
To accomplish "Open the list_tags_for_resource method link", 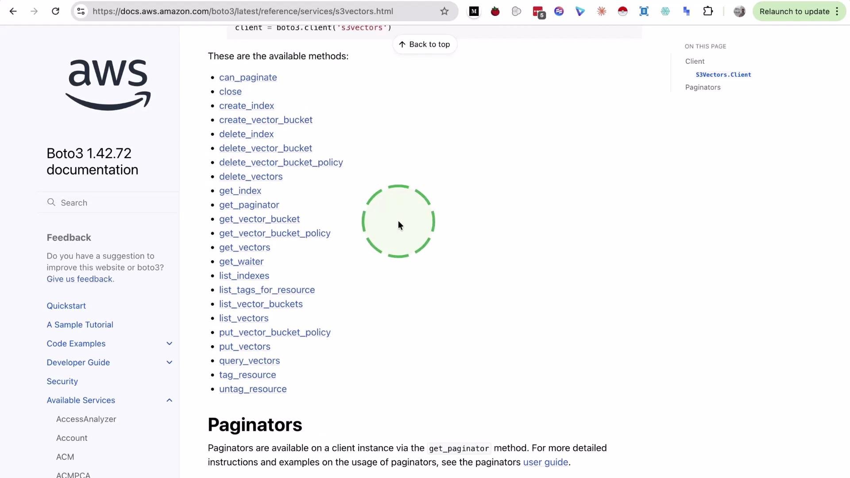I will pos(267,290).
